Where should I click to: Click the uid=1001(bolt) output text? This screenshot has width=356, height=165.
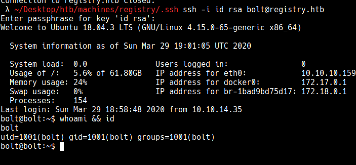click(32, 137)
